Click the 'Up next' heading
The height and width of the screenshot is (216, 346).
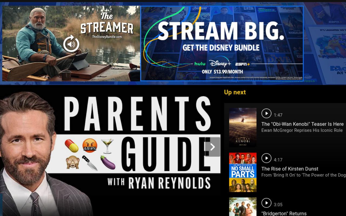tap(235, 92)
